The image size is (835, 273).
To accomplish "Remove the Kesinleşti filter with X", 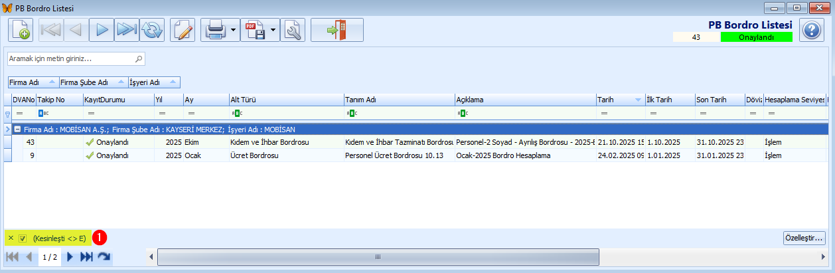I will pyautogui.click(x=11, y=238).
